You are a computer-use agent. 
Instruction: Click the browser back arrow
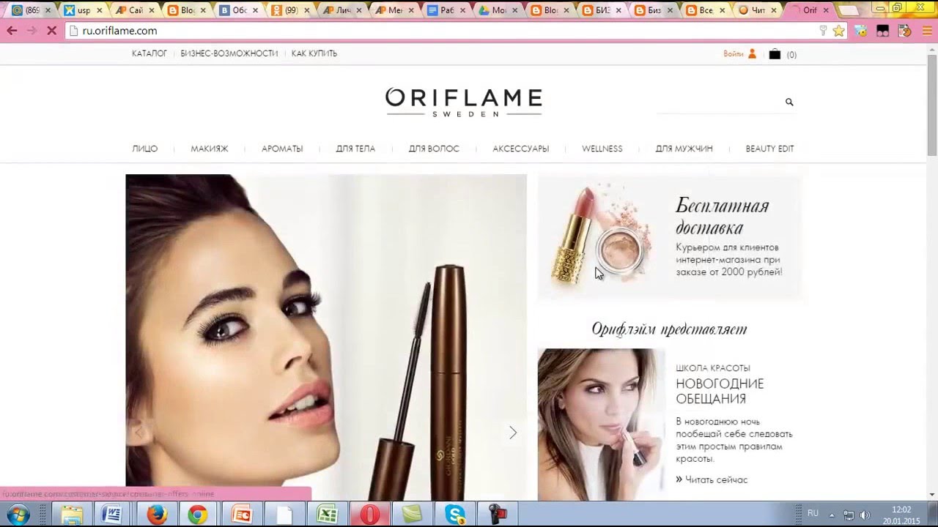pyautogui.click(x=12, y=31)
